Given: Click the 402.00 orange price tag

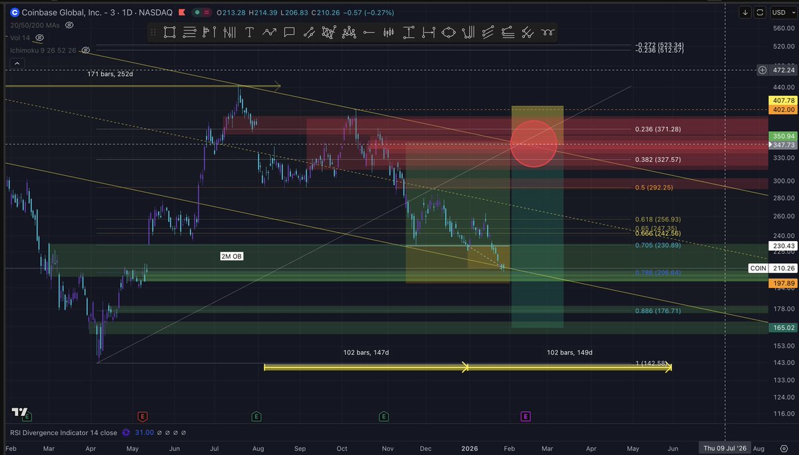Looking at the screenshot, I should point(782,110).
